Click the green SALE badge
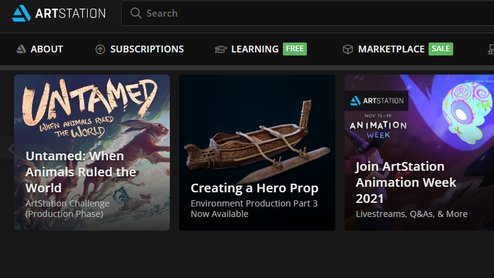The width and height of the screenshot is (494, 278). tap(441, 49)
